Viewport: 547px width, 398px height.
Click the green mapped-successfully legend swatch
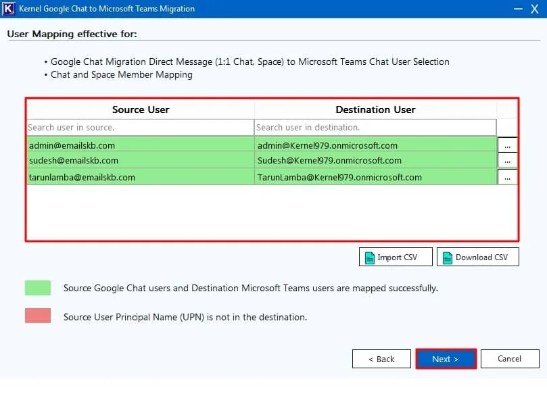pos(38,288)
